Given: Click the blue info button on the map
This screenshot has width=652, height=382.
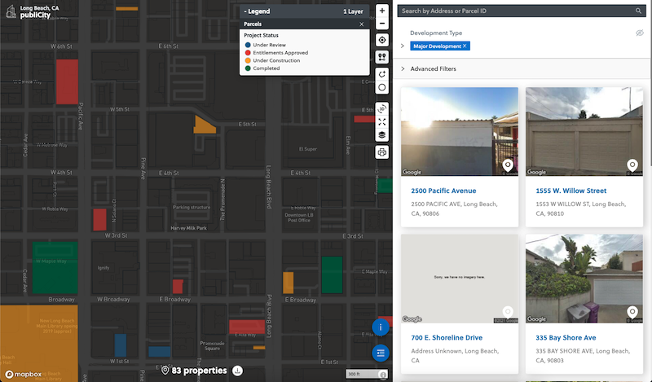Looking at the screenshot, I should (x=381, y=327).
